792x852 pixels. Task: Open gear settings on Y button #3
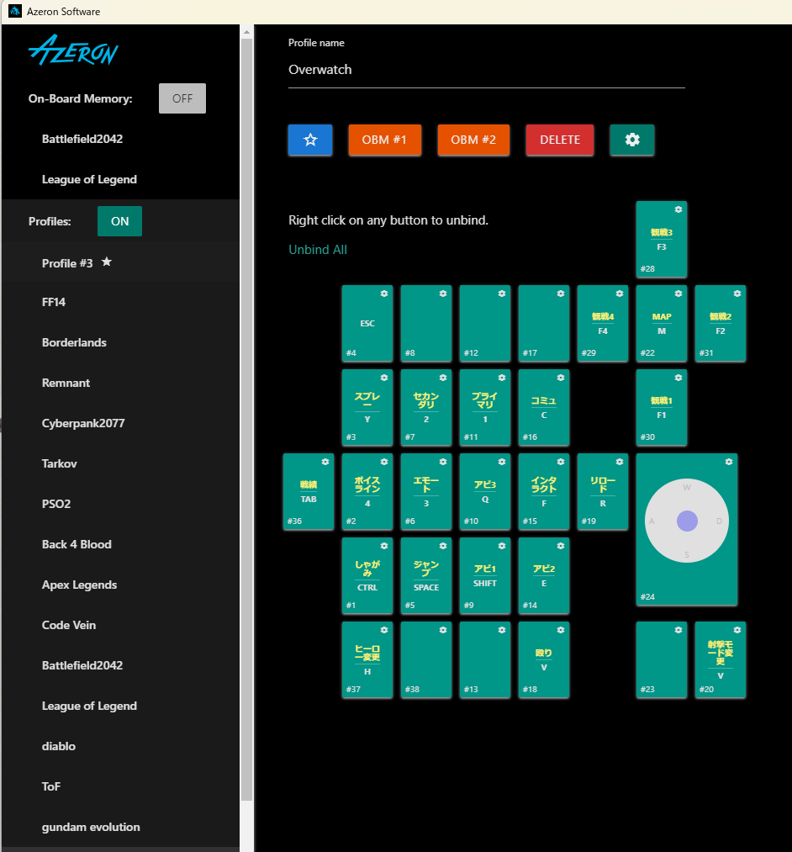[x=384, y=378]
